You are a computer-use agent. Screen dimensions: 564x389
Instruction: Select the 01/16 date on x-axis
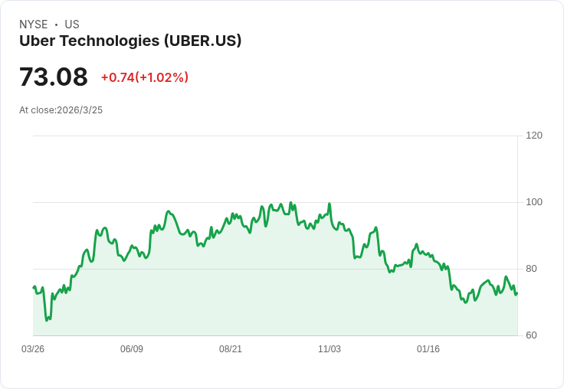pyautogui.click(x=428, y=349)
